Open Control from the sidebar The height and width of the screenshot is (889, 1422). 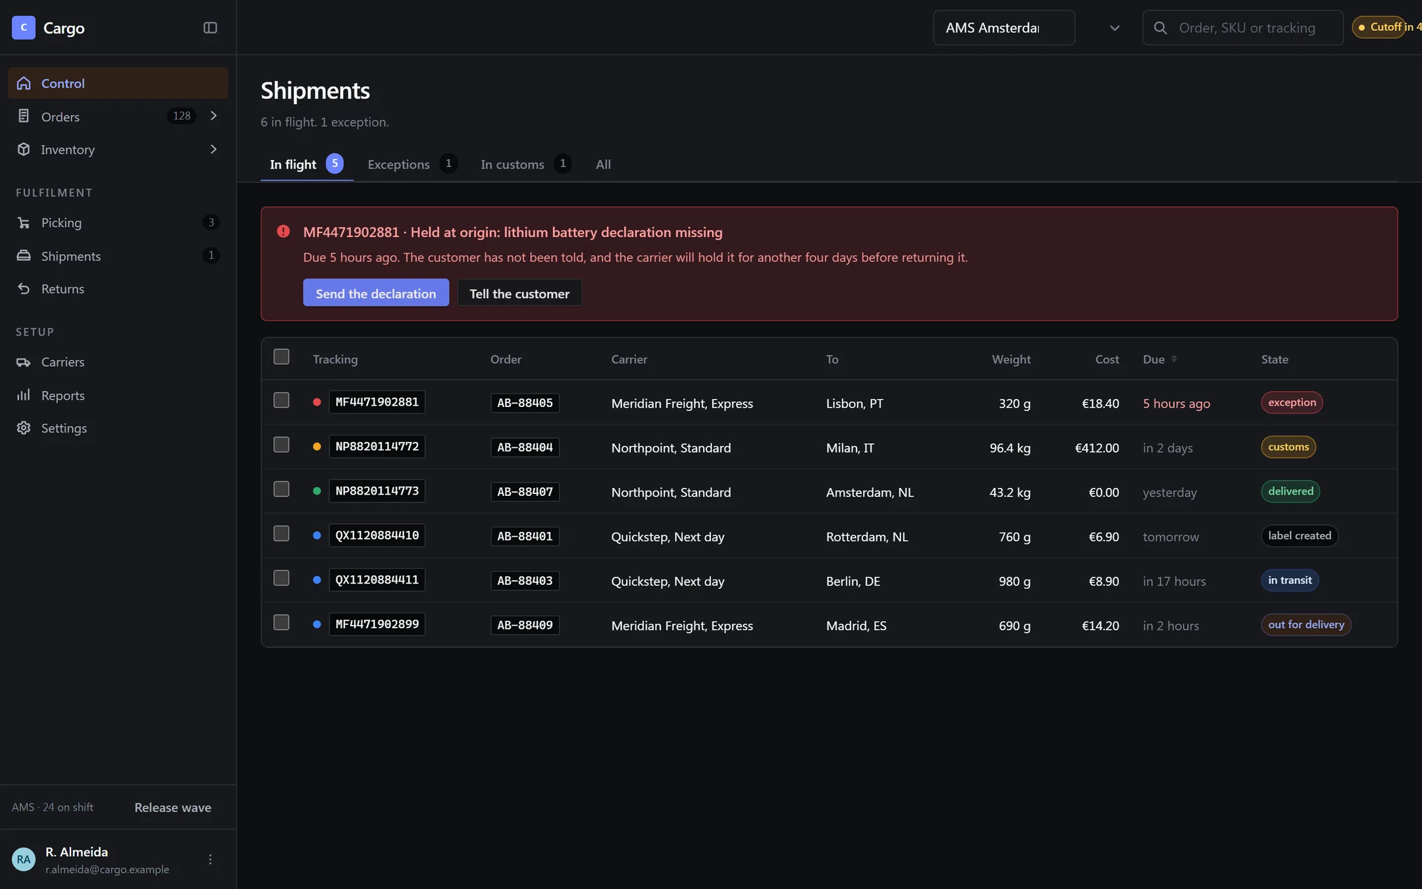point(118,83)
